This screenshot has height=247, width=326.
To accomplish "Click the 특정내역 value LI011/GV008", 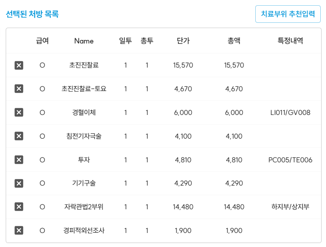I will click(x=290, y=113).
